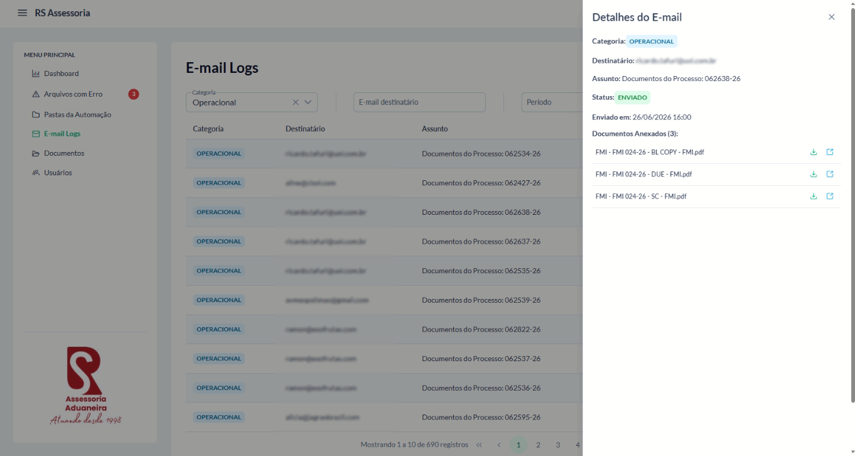The image size is (855, 456).
Task: Open the Período filter field
Action: (x=552, y=102)
